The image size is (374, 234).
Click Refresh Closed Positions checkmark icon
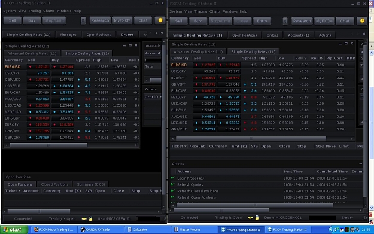(x=173, y=191)
